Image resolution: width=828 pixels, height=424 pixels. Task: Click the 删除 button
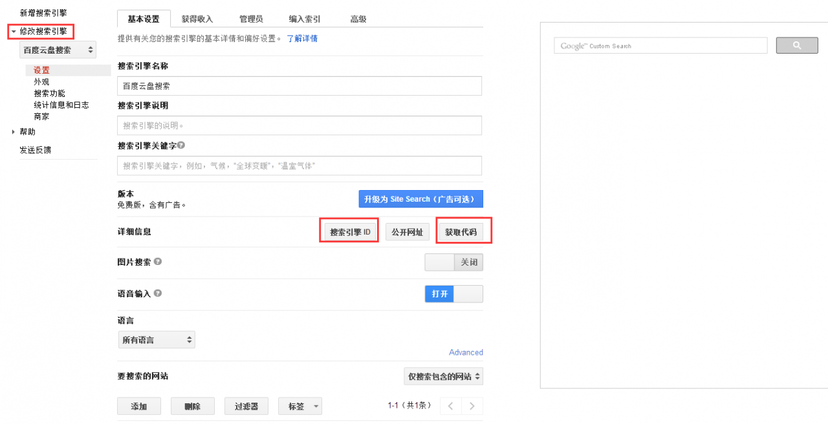coord(192,407)
